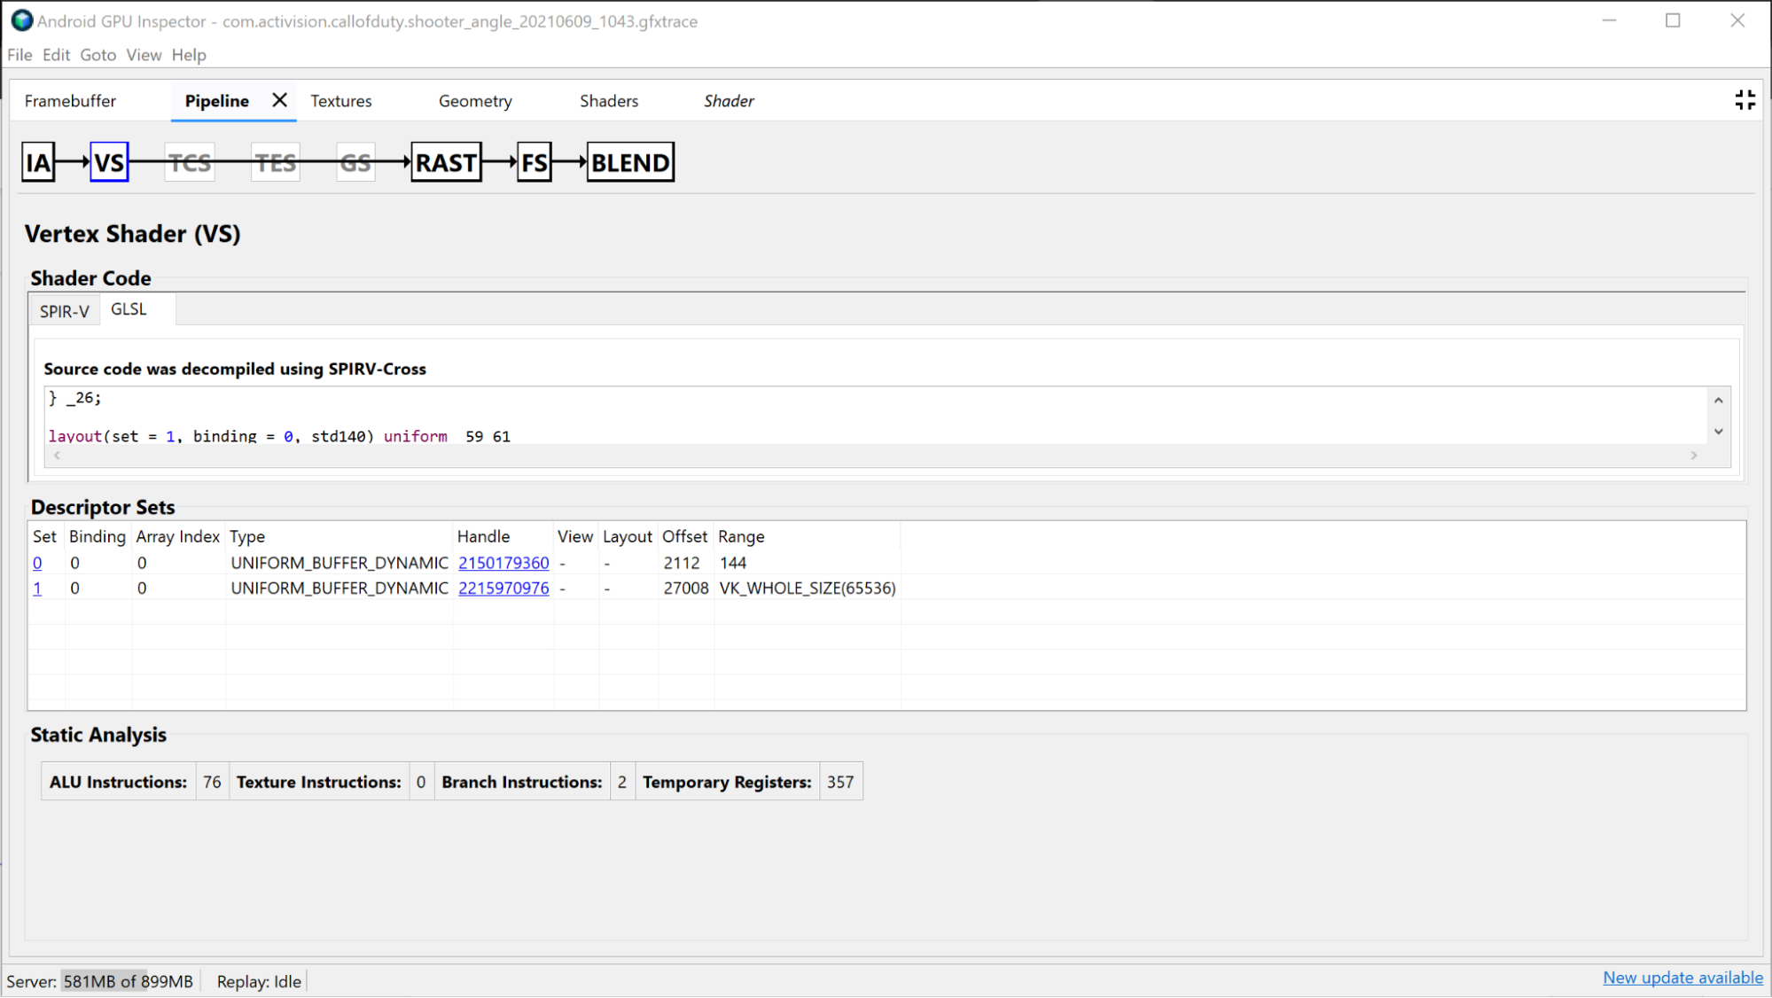Click the RAST pipeline stage icon

pyautogui.click(x=444, y=162)
